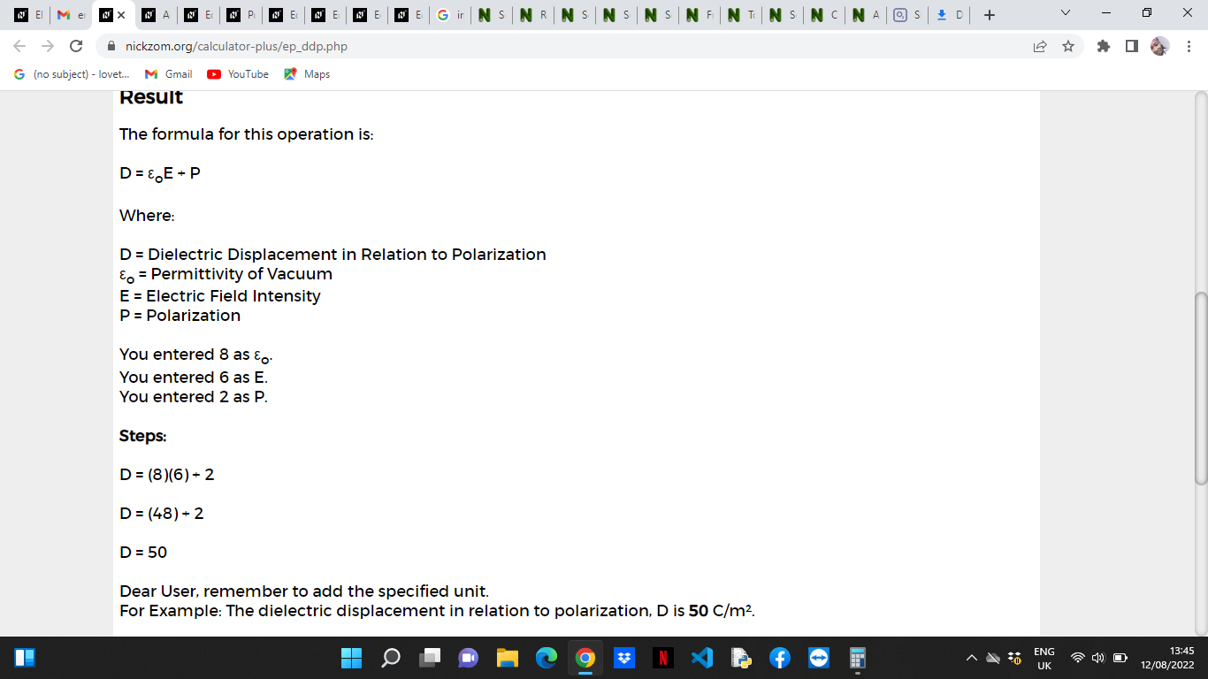Open the Windows Start menu
This screenshot has height=679, width=1208.
tap(351, 658)
